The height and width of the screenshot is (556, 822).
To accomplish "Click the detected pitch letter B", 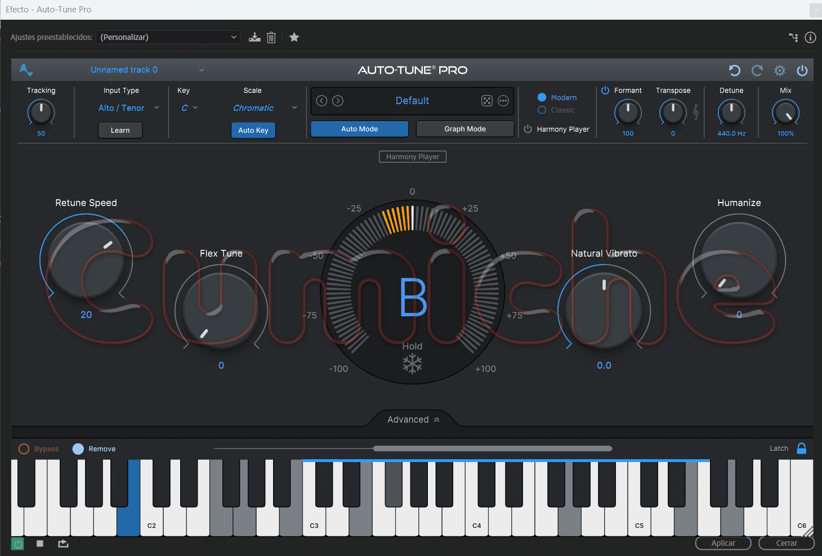I will pos(413,297).
